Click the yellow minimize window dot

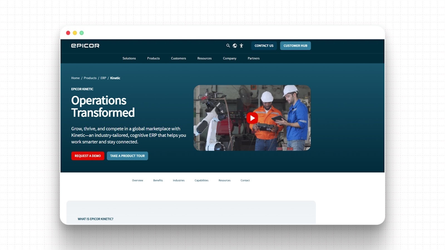point(75,33)
